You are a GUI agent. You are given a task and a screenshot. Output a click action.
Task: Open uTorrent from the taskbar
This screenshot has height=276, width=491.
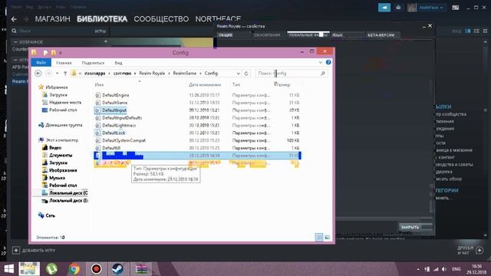tap(51, 269)
